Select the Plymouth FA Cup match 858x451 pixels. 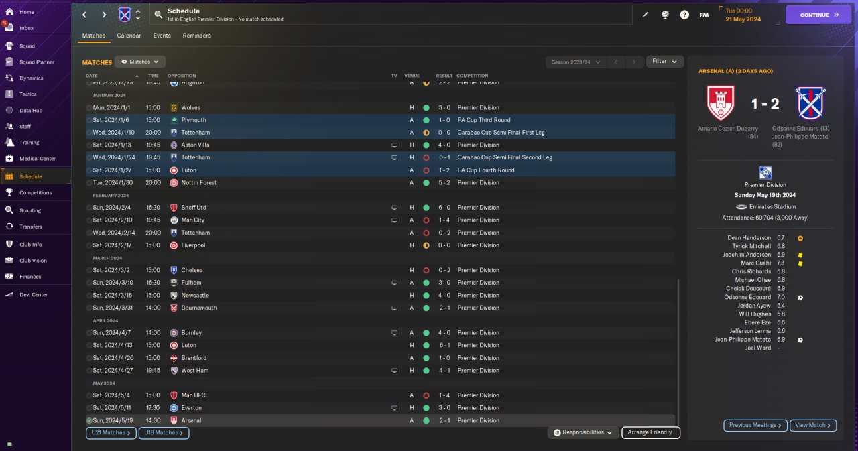380,120
